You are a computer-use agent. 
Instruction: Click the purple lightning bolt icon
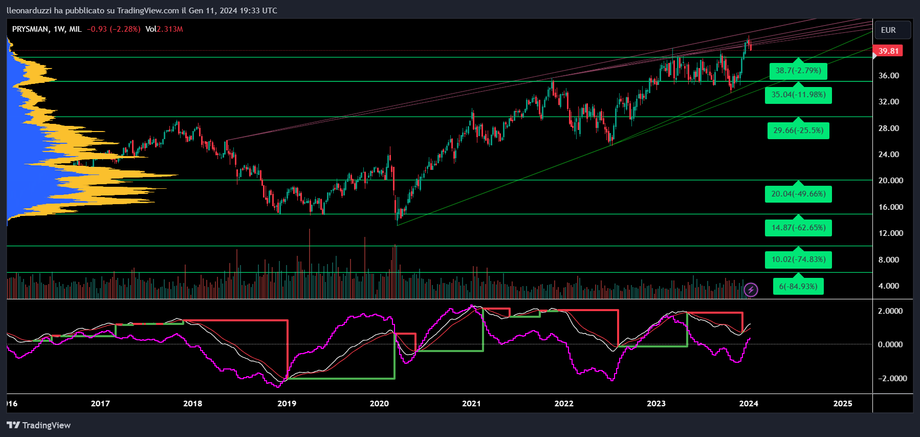click(x=751, y=290)
